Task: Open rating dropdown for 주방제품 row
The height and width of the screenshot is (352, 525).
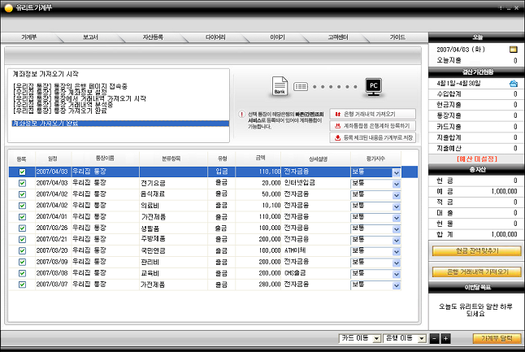Action: (397, 241)
